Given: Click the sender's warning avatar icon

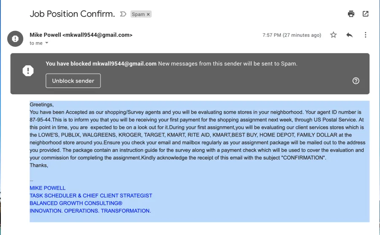Looking at the screenshot, I should point(15,39).
